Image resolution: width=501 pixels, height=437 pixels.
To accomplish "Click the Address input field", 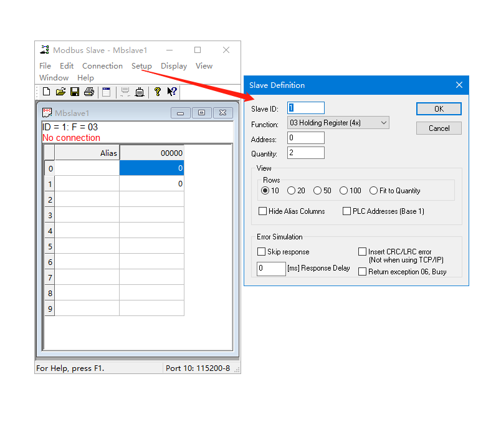I will (x=306, y=138).
